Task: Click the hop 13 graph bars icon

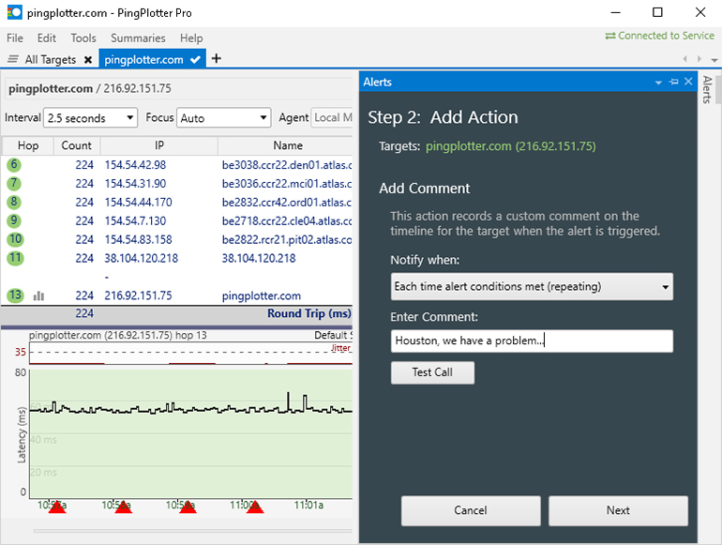Action: pos(39,295)
